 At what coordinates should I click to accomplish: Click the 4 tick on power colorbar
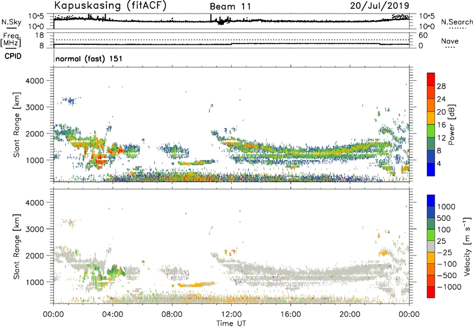439,163
